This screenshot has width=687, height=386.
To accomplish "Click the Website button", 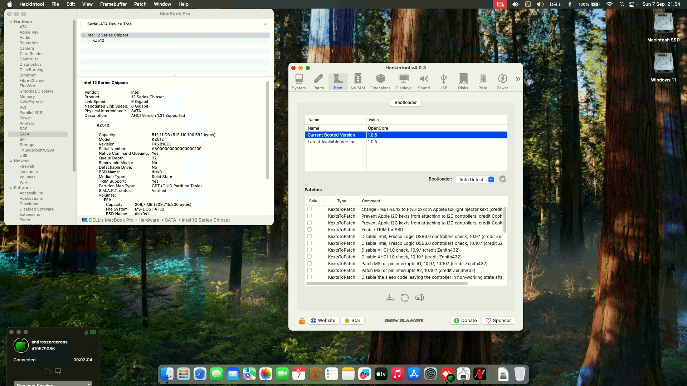I will 323,321.
